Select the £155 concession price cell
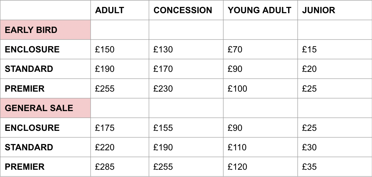 186,128
